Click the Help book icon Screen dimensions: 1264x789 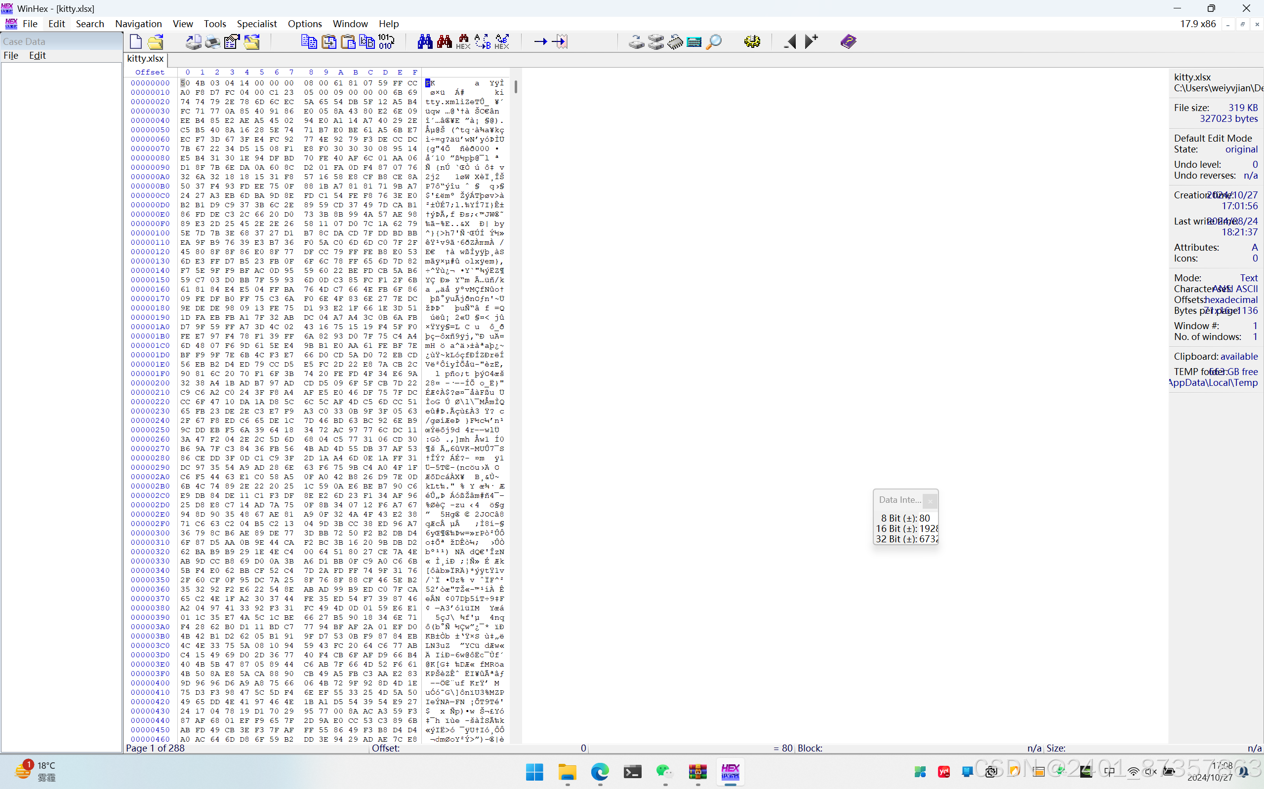tap(848, 42)
